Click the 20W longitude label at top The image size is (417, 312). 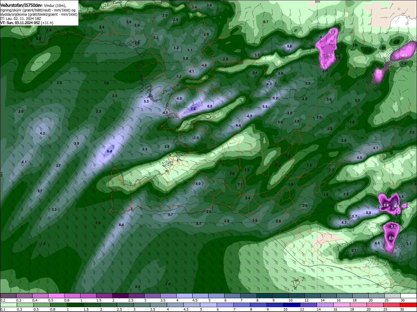pos(317,2)
